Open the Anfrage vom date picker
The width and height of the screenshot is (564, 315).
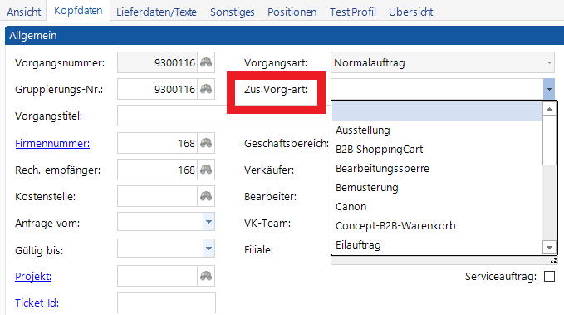click(208, 222)
